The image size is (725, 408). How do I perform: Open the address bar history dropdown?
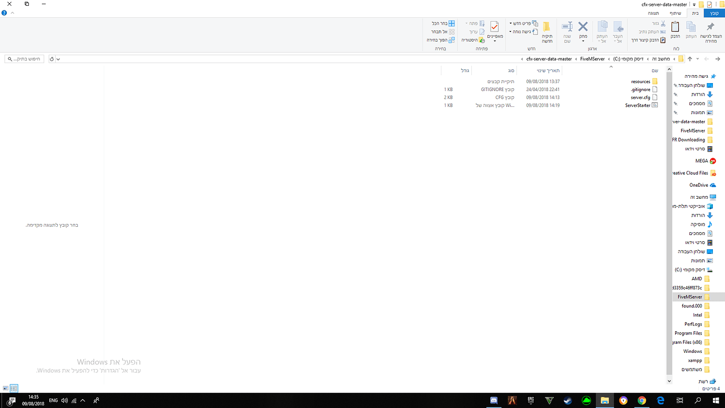click(x=58, y=59)
